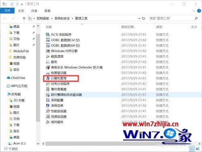Select the 服务 gear icon
Screen dimensions: 202x152
click(48, 62)
